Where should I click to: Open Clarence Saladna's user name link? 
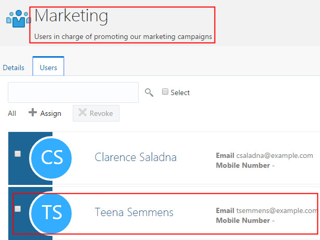click(136, 157)
